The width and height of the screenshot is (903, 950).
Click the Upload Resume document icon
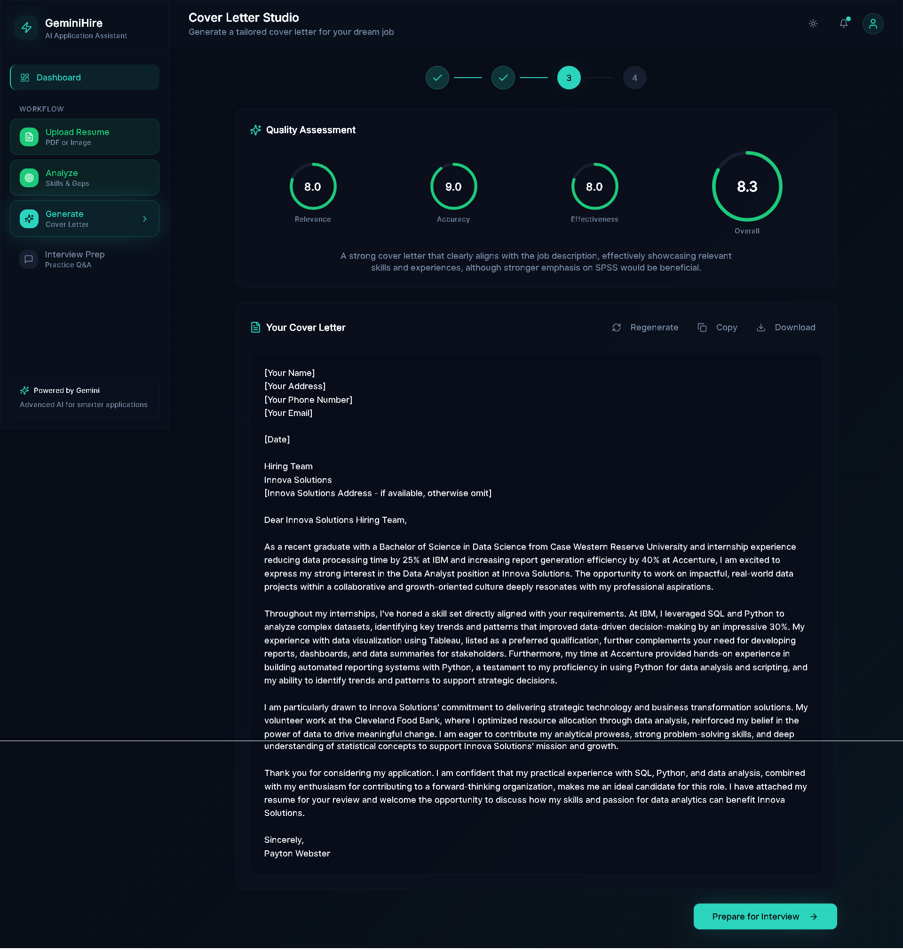29,137
